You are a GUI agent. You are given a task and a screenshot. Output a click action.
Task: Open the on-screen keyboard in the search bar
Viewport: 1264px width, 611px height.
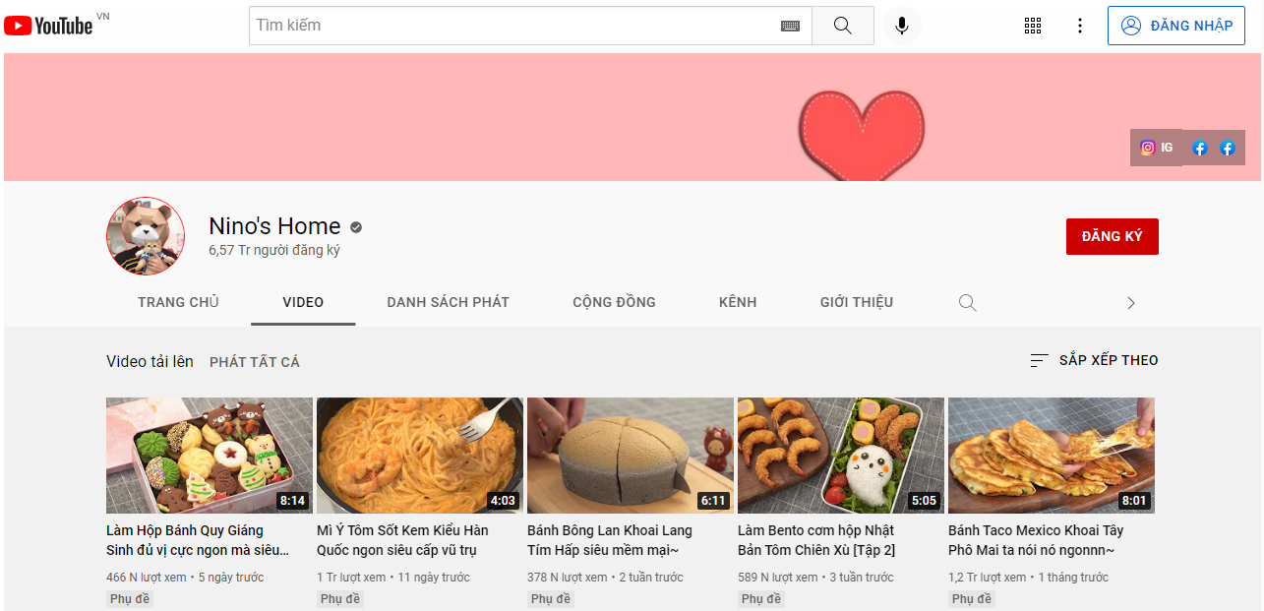pyautogui.click(x=790, y=25)
